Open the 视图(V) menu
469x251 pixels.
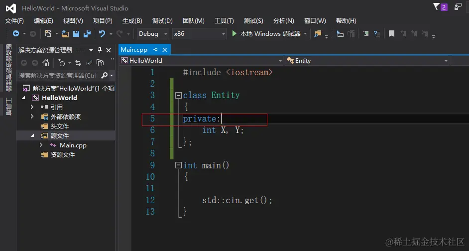(x=73, y=20)
